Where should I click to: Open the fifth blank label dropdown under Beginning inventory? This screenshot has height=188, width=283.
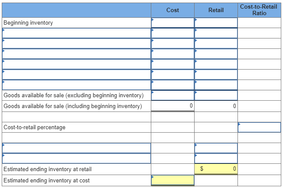tap(77, 75)
